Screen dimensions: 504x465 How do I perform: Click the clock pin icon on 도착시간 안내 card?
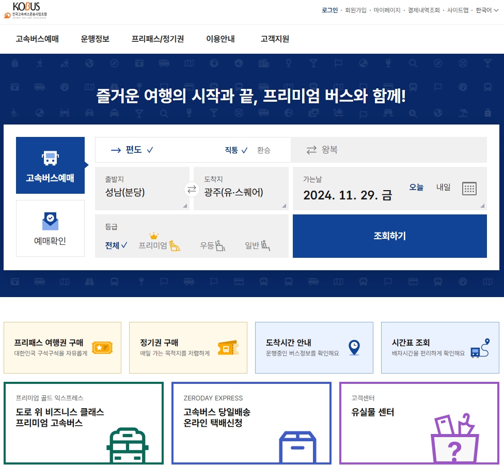tap(353, 347)
